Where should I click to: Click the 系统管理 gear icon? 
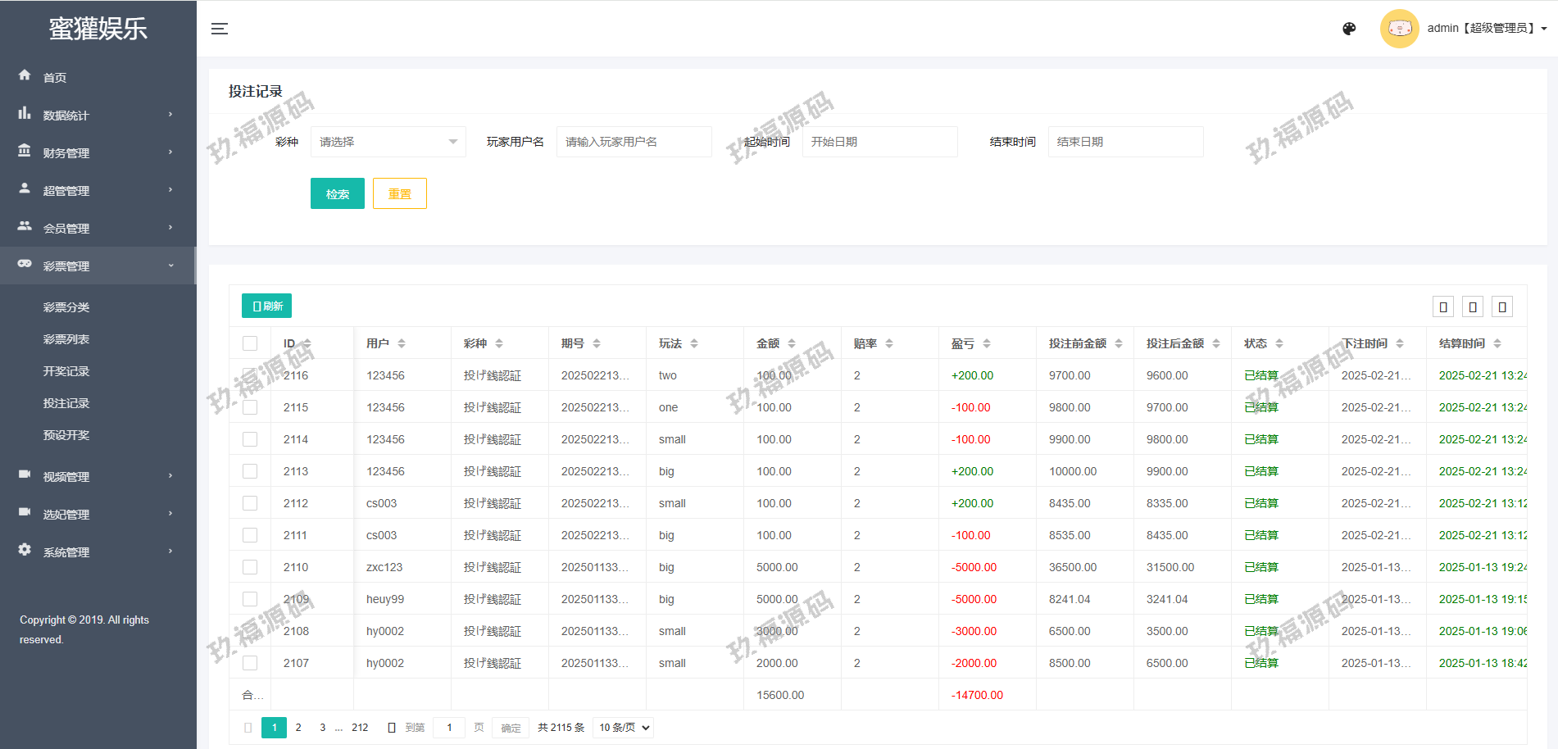click(x=25, y=550)
